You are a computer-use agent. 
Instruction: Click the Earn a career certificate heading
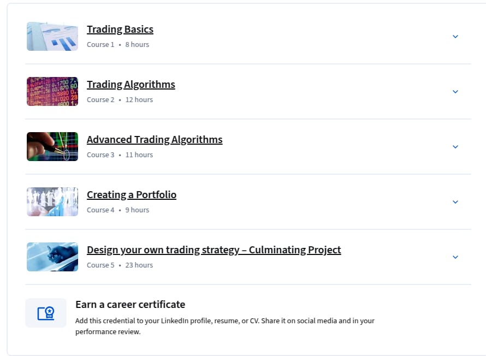pyautogui.click(x=130, y=305)
